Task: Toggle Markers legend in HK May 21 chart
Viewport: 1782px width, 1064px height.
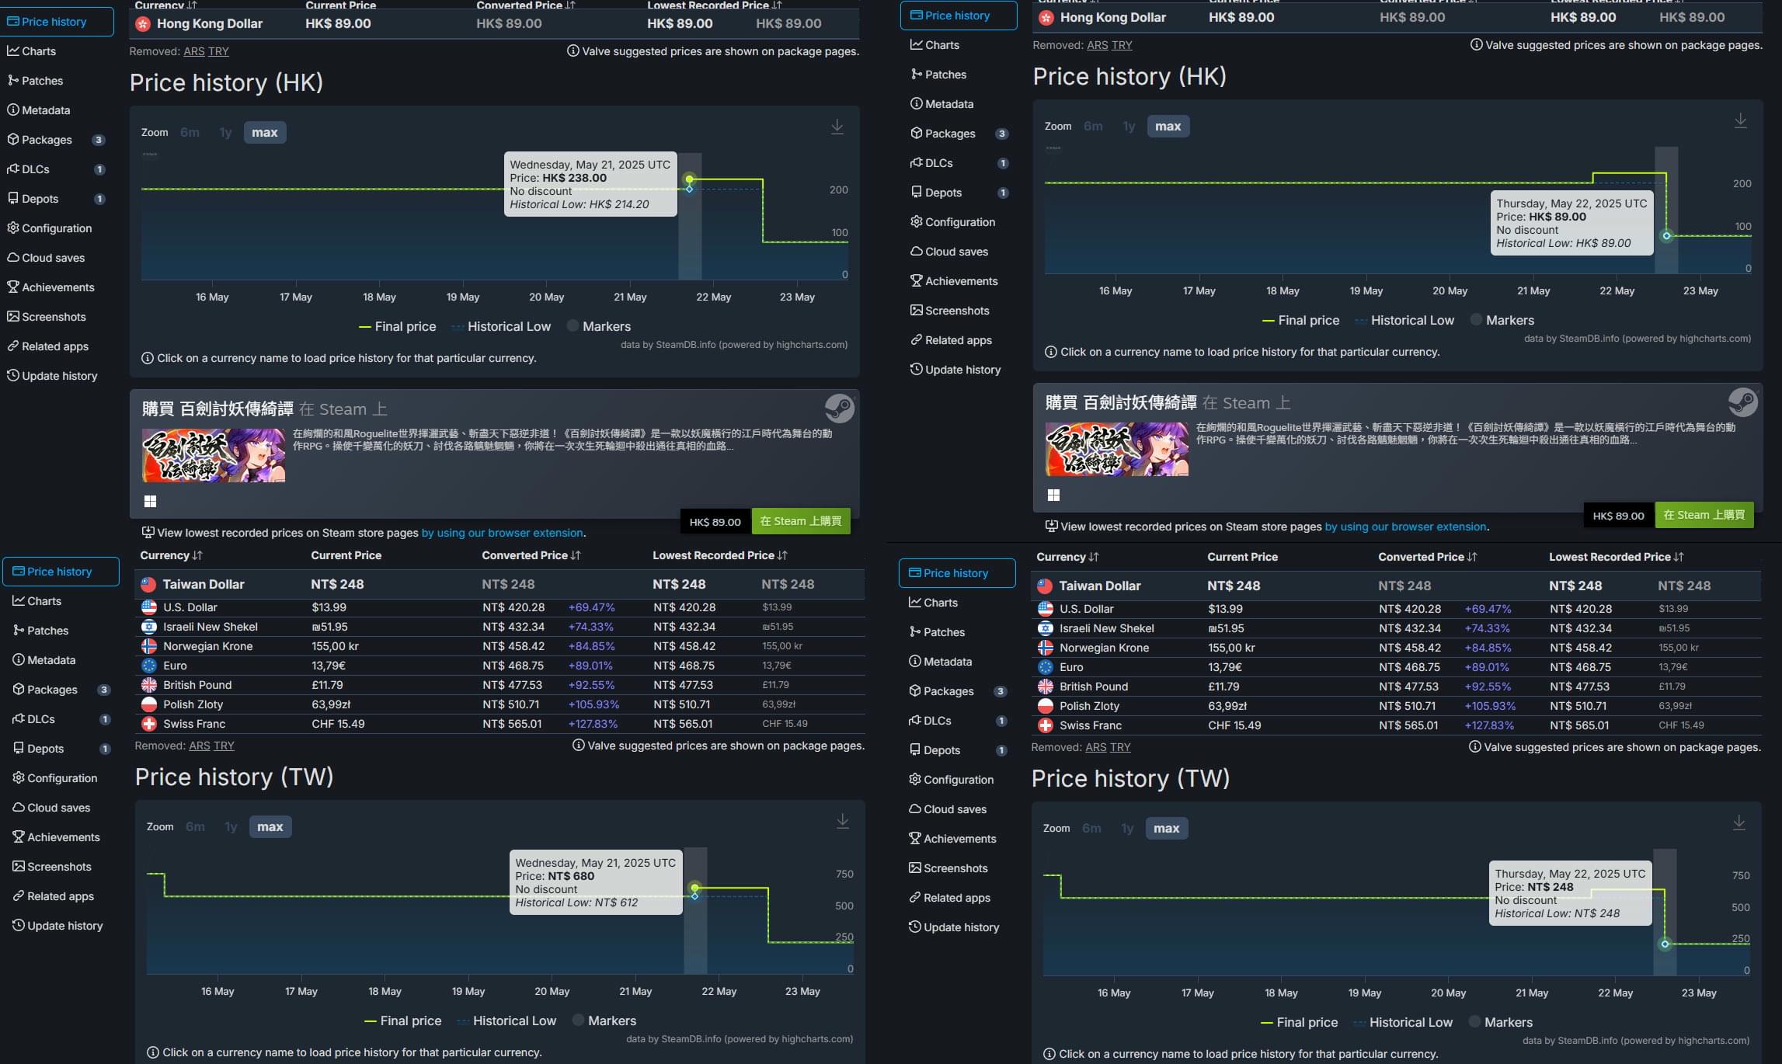Action: point(598,326)
